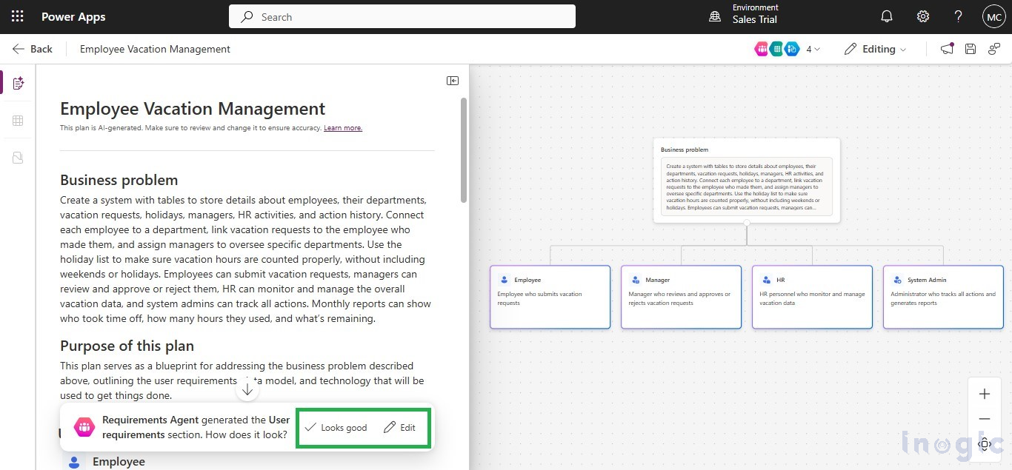
Task: Click the Manager card person icon
Action: (636, 280)
